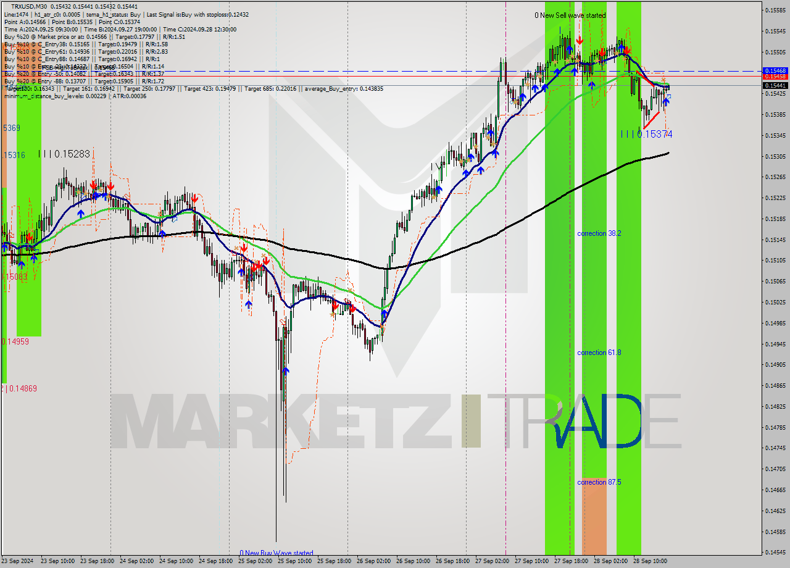Image resolution: width=790 pixels, height=568 pixels.
Task: Select the 'correction 61.8' label
Action: (x=599, y=353)
